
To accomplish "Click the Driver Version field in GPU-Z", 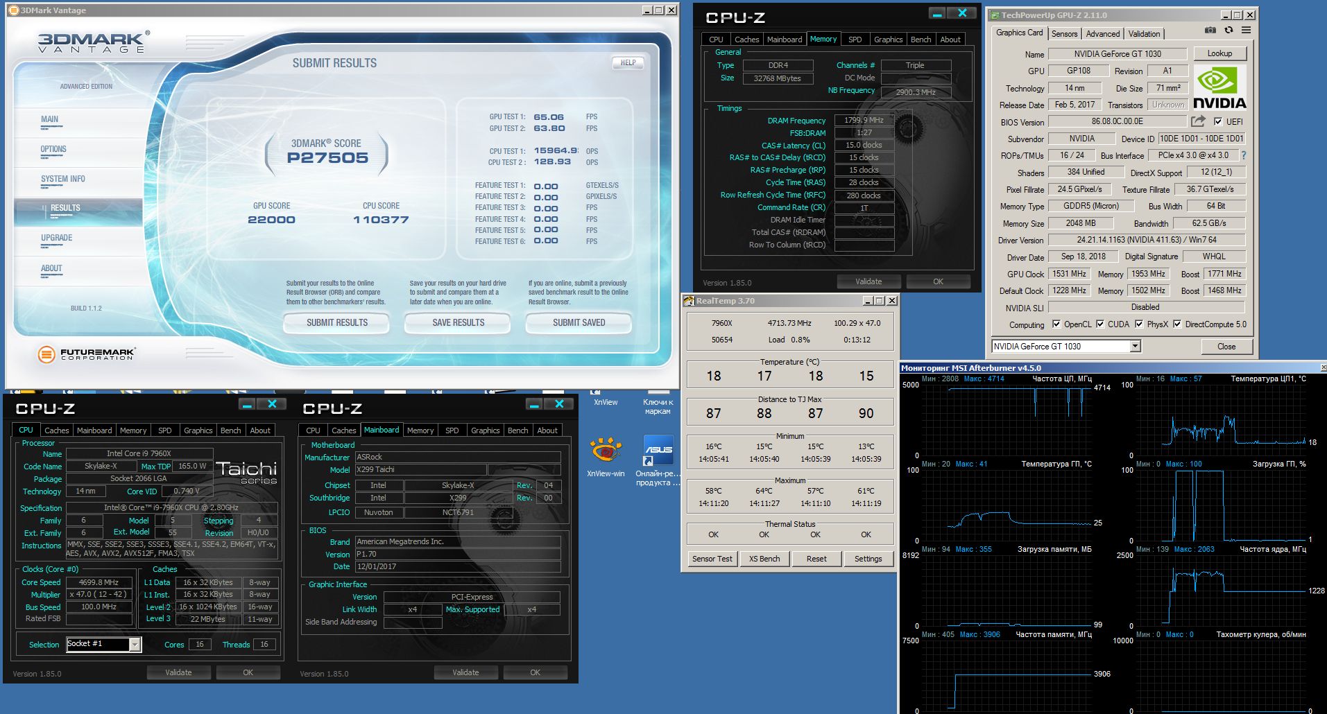I will [1146, 240].
